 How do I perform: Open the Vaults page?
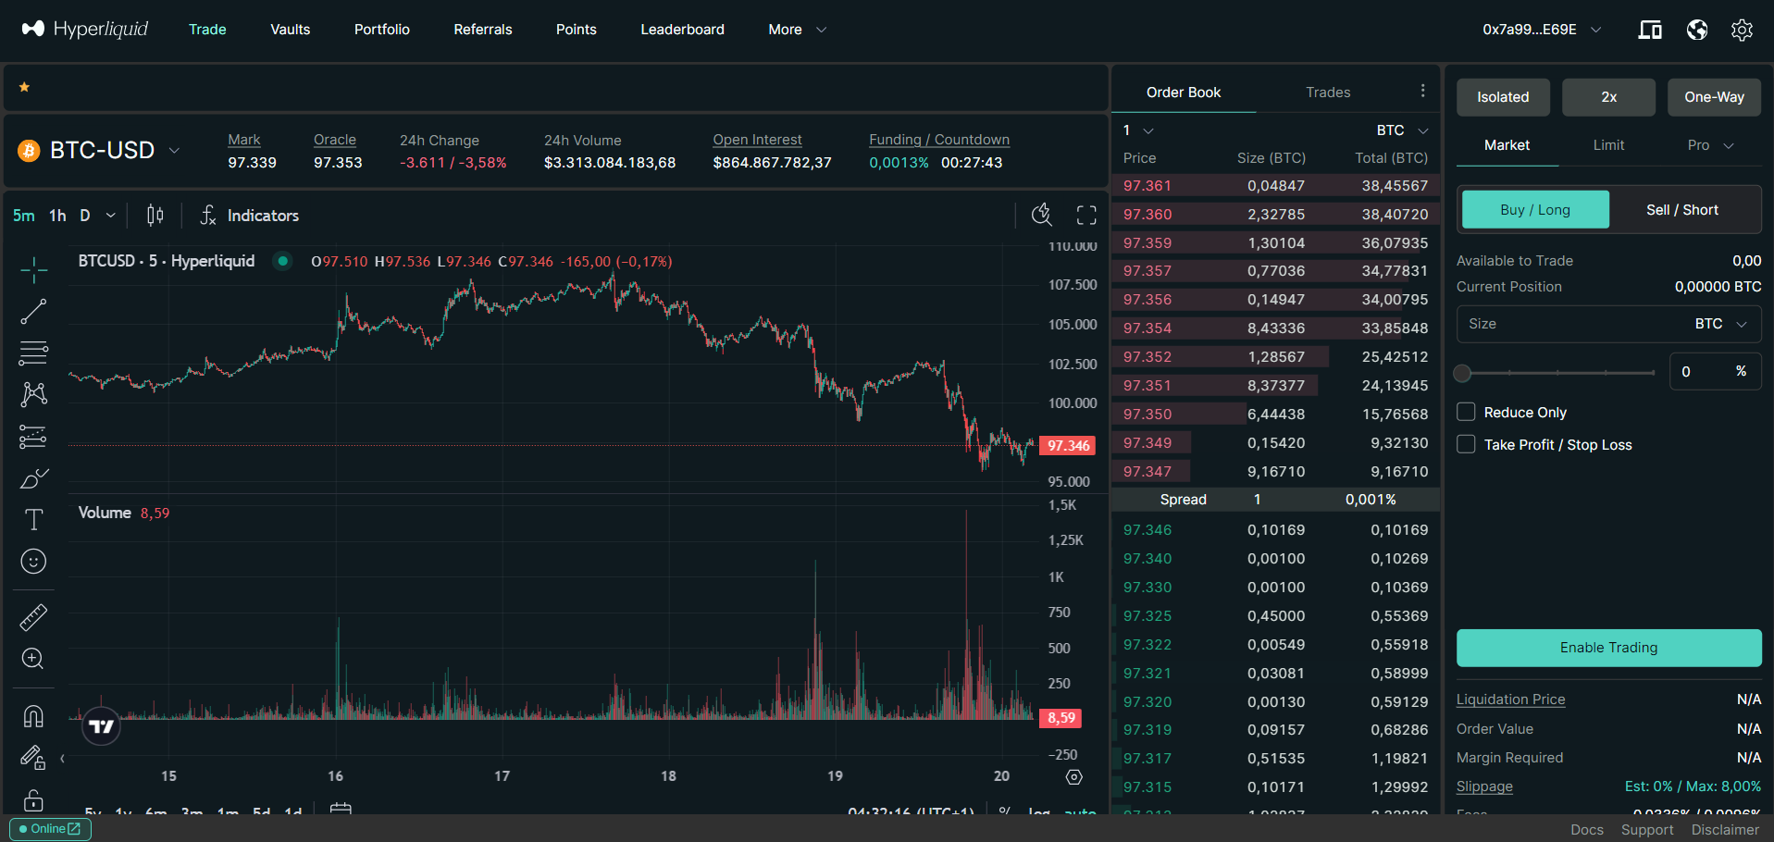291,30
